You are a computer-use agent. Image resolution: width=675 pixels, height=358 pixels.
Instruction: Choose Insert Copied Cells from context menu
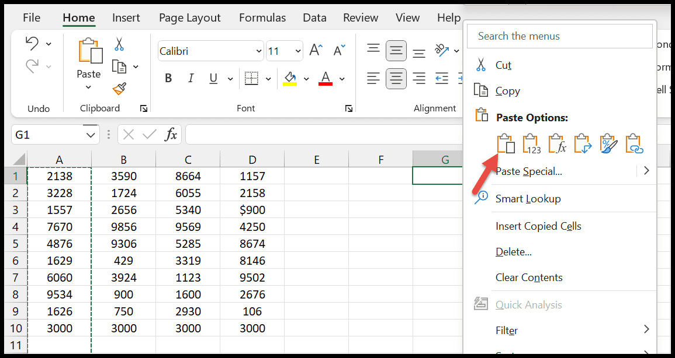[x=538, y=226]
